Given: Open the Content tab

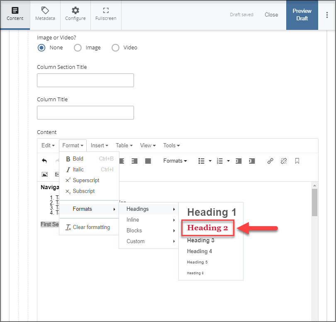Looking at the screenshot, I should click(x=15, y=15).
